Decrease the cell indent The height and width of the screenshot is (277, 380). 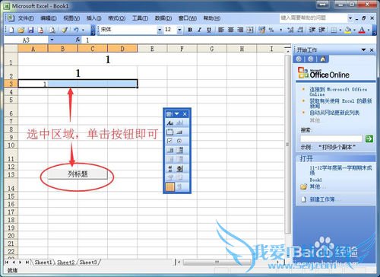pos(312,30)
